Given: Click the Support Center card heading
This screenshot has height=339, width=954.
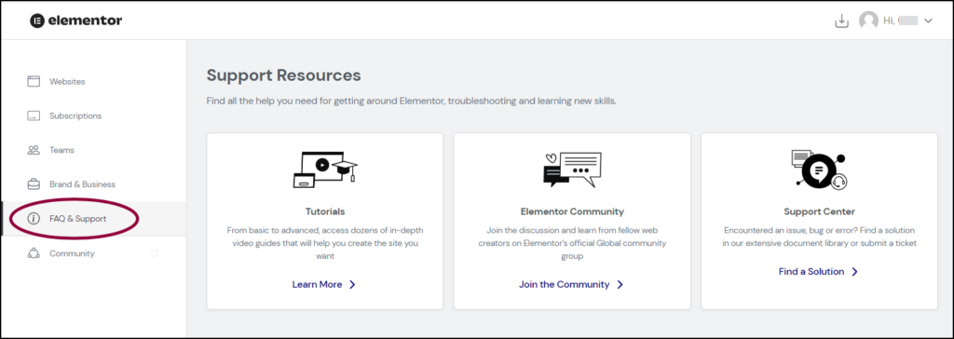Looking at the screenshot, I should pos(820,211).
